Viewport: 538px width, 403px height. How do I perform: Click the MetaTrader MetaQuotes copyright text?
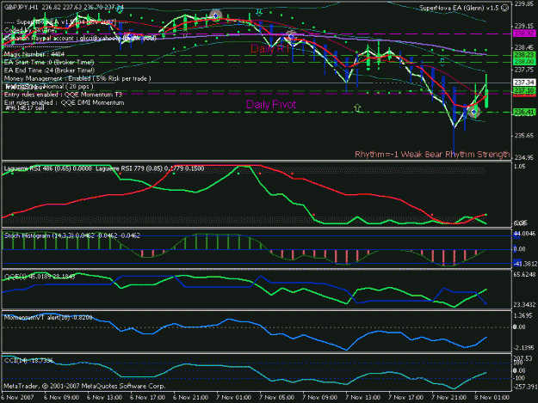click(84, 386)
